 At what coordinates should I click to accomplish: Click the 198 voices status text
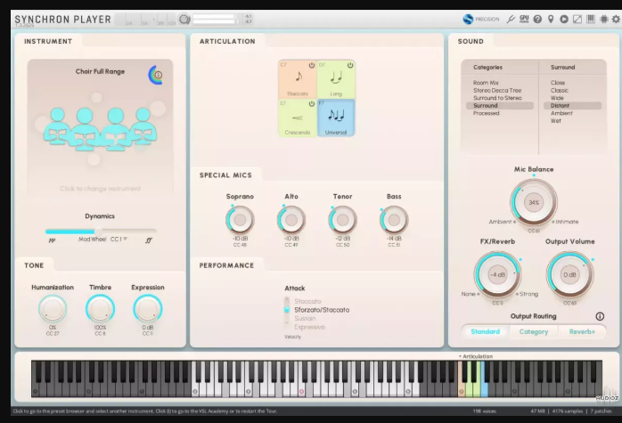click(485, 411)
